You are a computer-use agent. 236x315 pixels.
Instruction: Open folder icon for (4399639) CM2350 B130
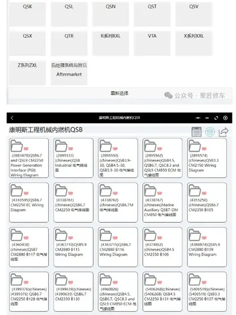61,280
